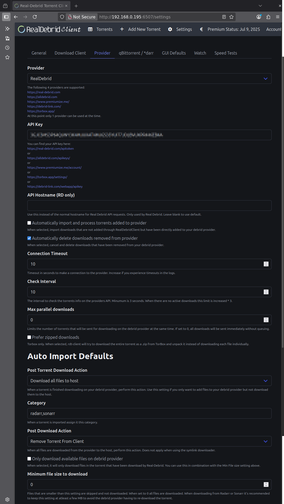Open the real-debrid.com/apitoken link
Viewport: 284px width, 504px height.
(x=50, y=149)
